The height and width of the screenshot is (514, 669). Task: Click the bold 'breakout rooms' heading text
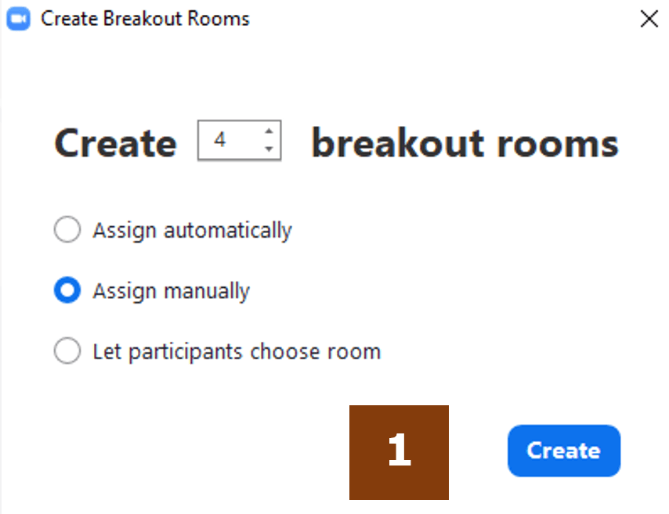click(x=465, y=144)
